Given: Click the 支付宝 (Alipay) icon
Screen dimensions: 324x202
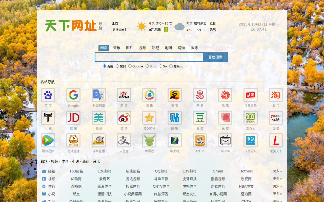Looking at the screenshot, I should tap(124, 140).
